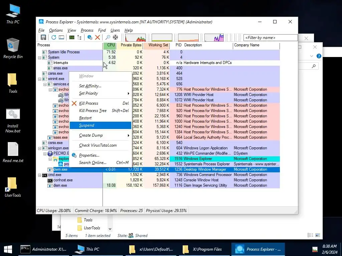
Task: Sort by the Company Name column header
Action: (x=256, y=45)
